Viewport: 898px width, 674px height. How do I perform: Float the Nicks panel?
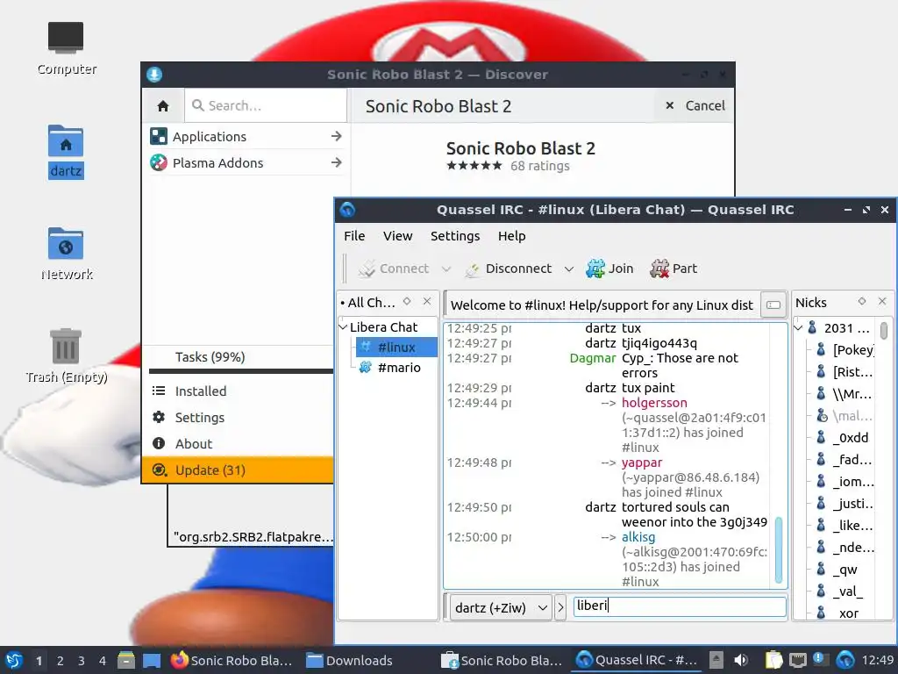pyautogui.click(x=862, y=301)
